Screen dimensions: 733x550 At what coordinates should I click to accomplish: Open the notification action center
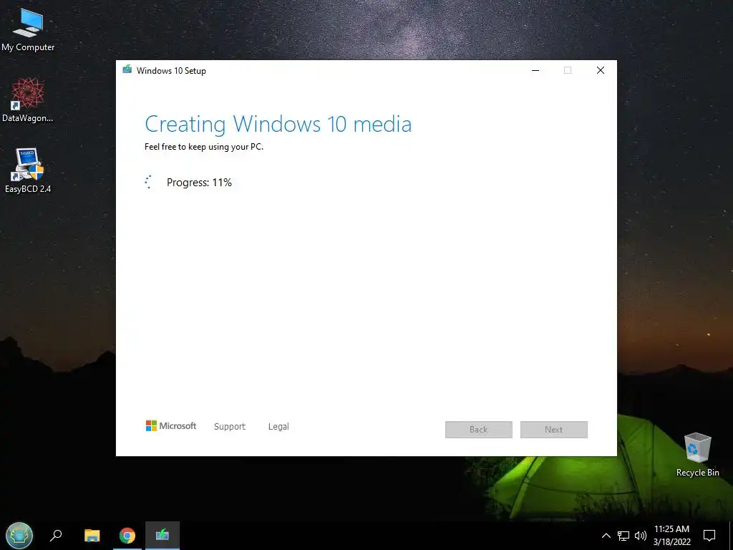(709, 536)
